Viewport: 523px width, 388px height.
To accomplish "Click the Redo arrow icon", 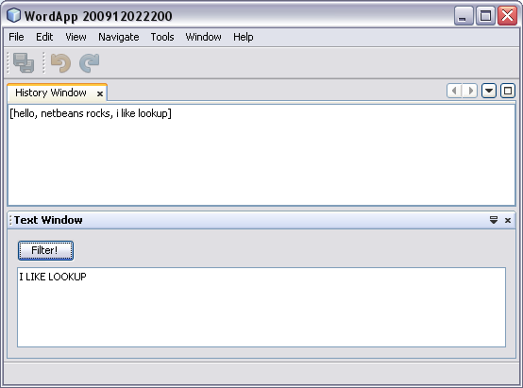I will 90,62.
